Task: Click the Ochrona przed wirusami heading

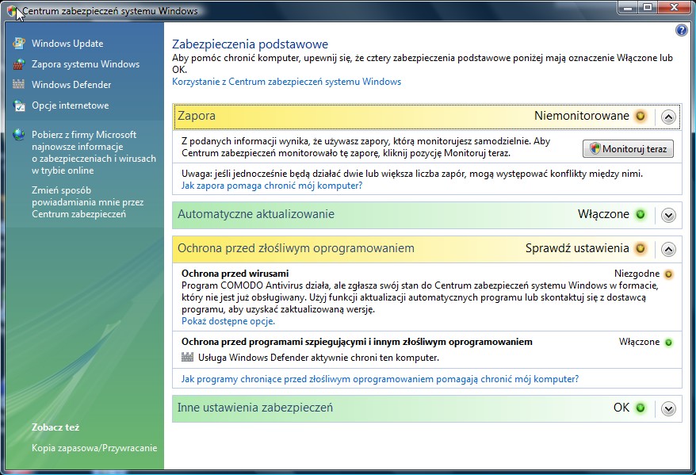Action: [235, 274]
